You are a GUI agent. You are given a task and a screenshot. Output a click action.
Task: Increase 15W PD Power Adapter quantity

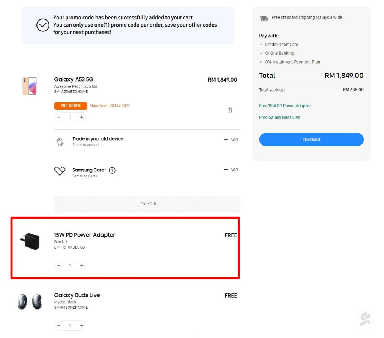click(82, 265)
